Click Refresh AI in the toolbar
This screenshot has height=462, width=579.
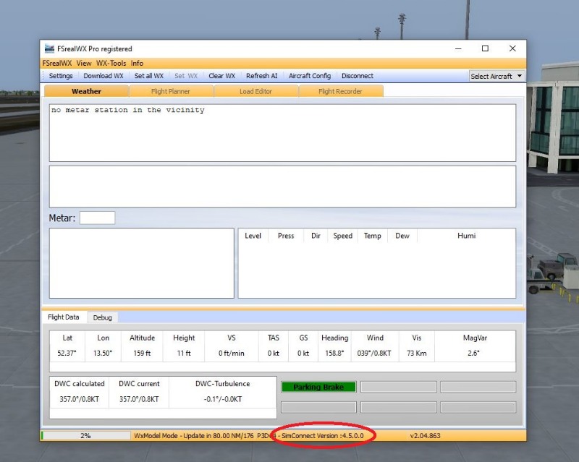[261, 76]
